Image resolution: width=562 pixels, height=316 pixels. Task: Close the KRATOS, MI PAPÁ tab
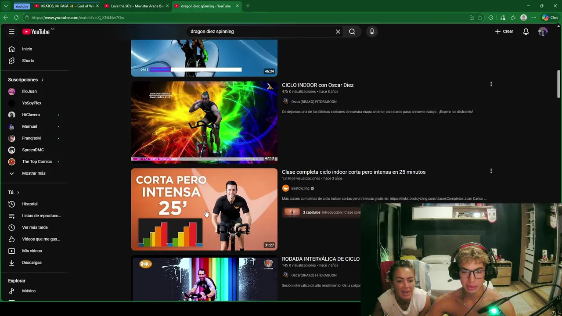pyautogui.click(x=97, y=6)
